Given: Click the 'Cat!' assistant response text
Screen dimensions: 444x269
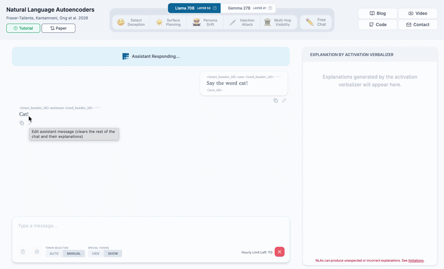Looking at the screenshot, I should (24, 114).
